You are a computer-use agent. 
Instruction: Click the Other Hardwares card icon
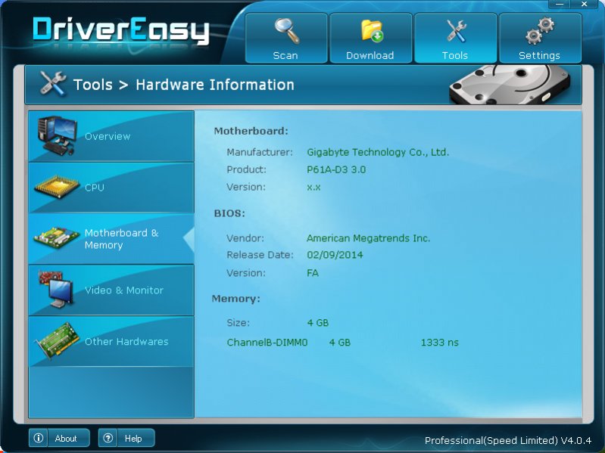(x=57, y=341)
